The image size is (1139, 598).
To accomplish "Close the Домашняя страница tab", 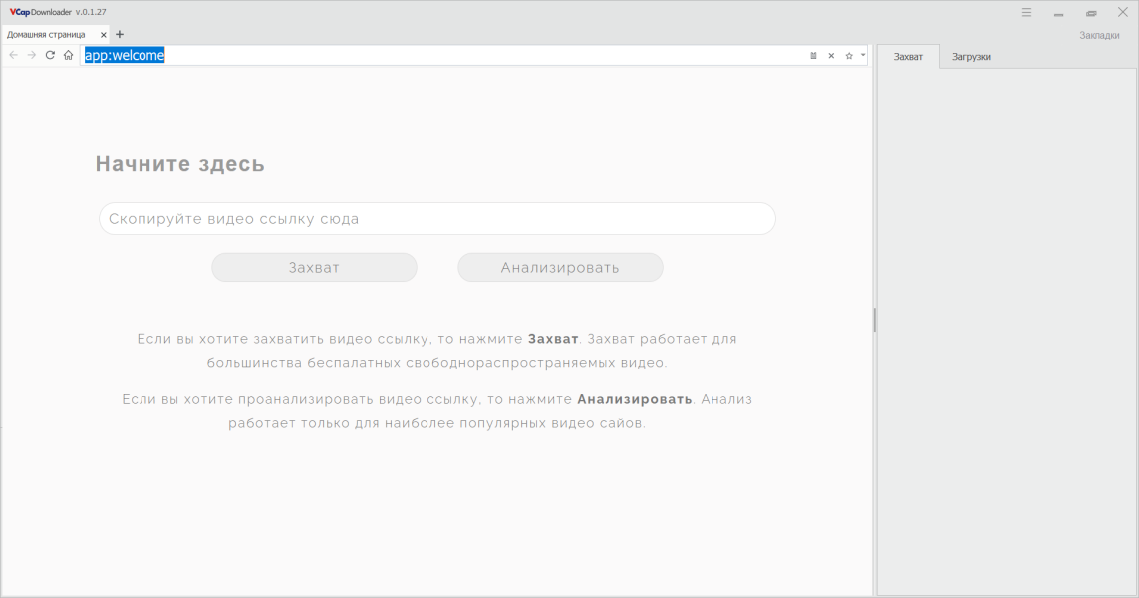I will 104,34.
